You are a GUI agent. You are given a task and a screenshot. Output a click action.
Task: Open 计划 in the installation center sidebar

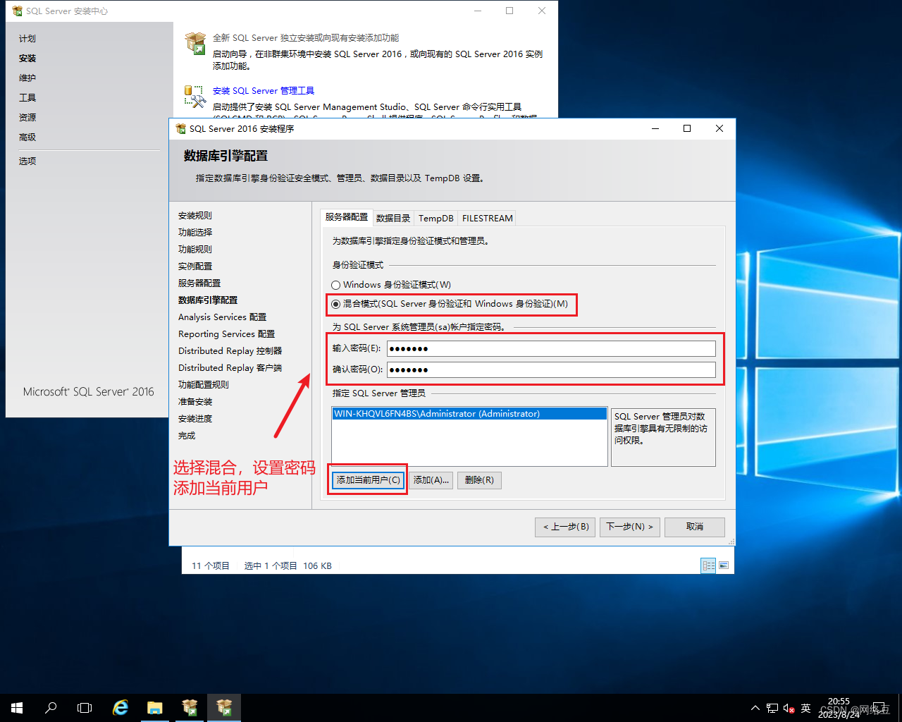tap(27, 39)
